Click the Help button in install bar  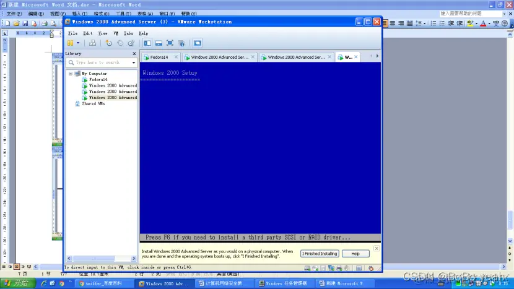(x=355, y=254)
